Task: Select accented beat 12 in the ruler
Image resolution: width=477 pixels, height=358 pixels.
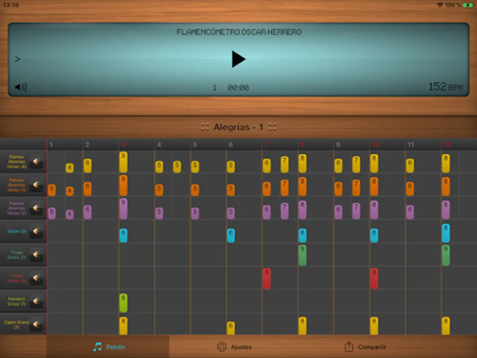Action: point(447,145)
